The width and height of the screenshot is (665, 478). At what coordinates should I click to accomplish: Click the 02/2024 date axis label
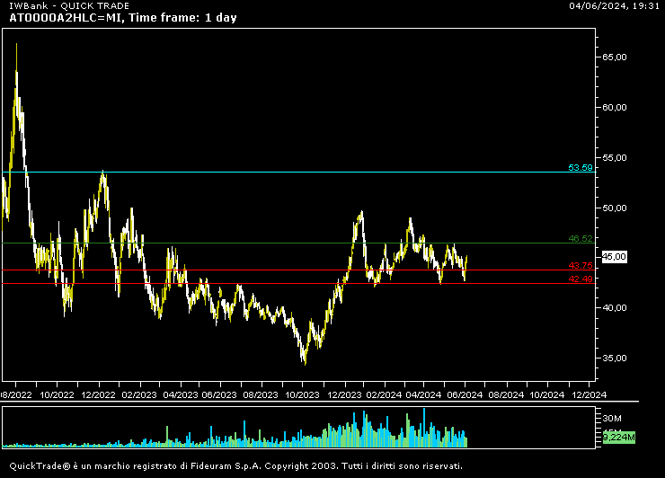[x=384, y=394]
